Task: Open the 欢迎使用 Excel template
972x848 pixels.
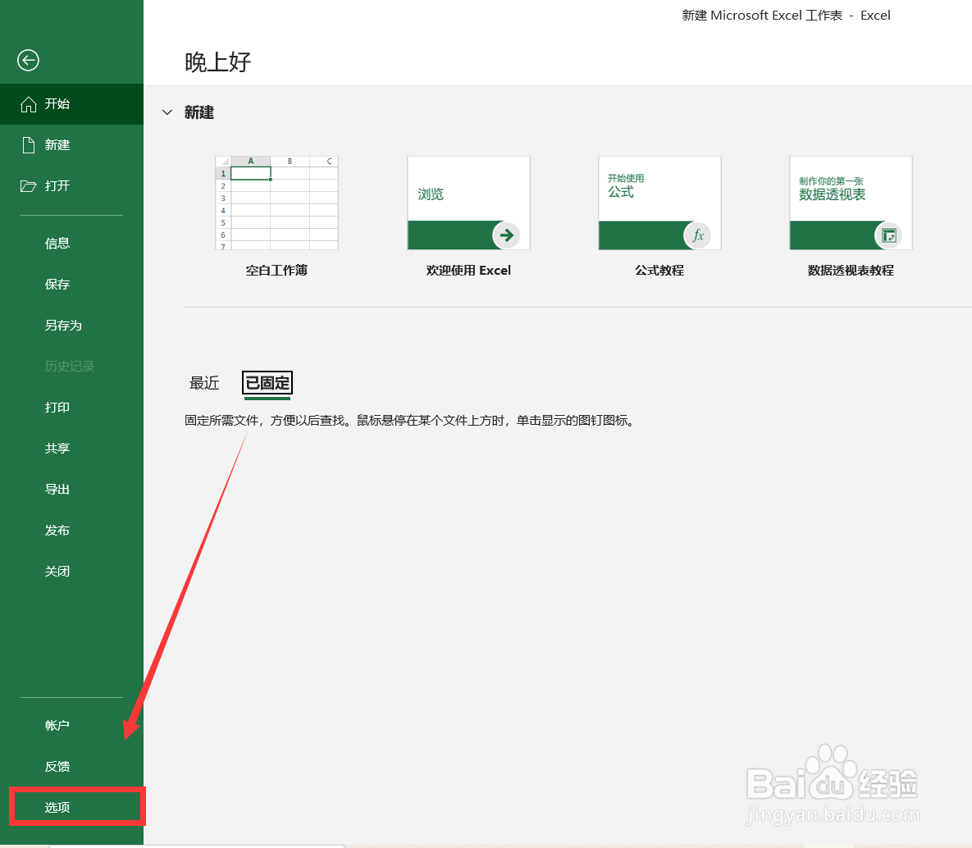Action: [468, 203]
